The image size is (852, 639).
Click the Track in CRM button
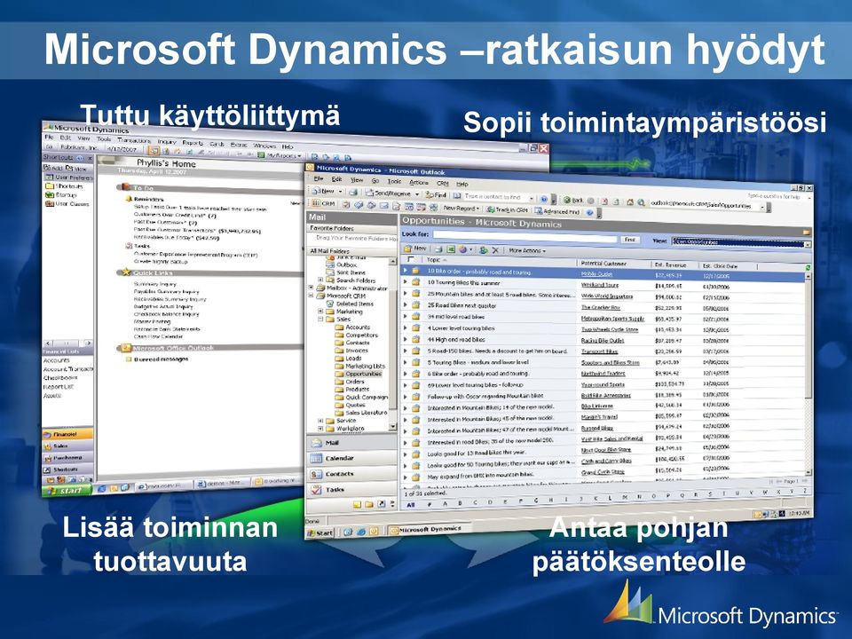pos(508,209)
